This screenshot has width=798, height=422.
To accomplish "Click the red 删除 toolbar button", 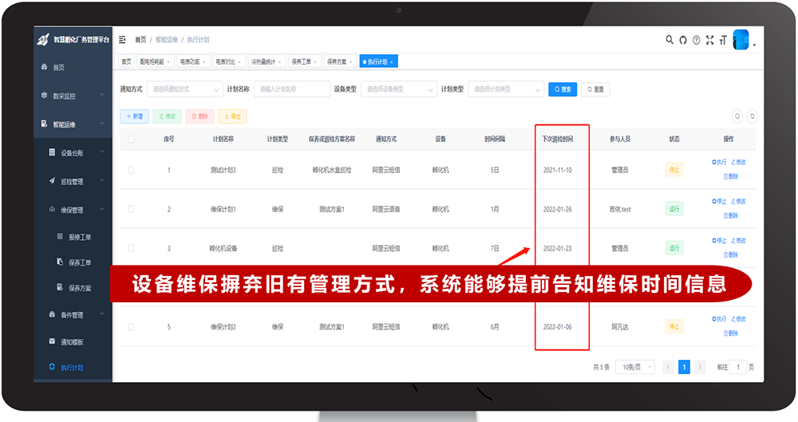I will pos(199,116).
